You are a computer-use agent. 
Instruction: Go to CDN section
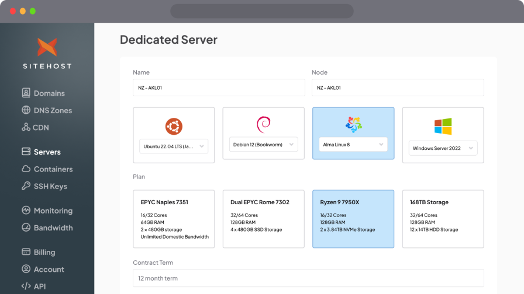[40, 127]
